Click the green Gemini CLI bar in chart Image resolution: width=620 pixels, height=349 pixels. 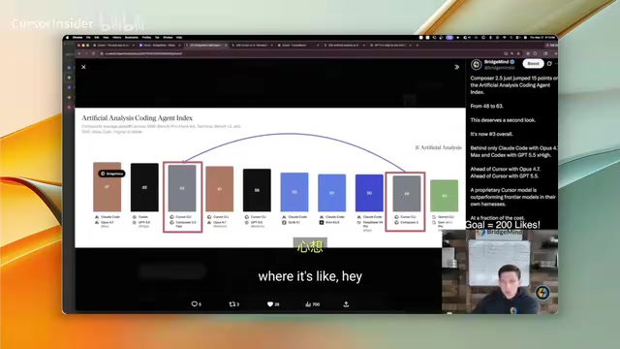[x=444, y=196]
